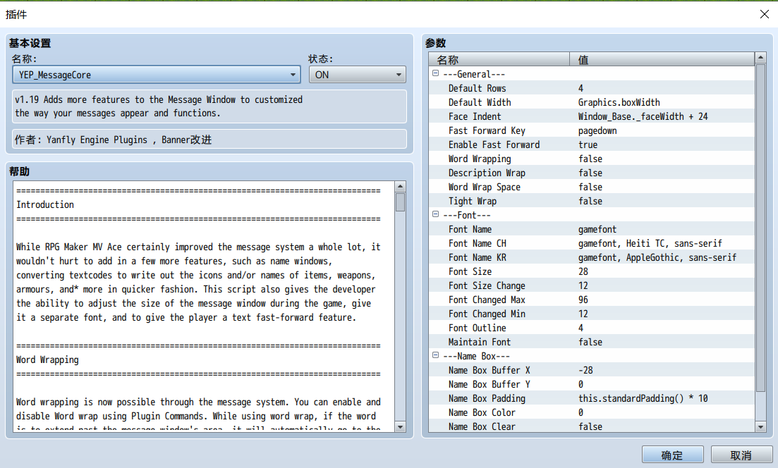Viewport: 778px width, 468px height.
Task: Select the Font Name CH parameter
Action: (592, 243)
